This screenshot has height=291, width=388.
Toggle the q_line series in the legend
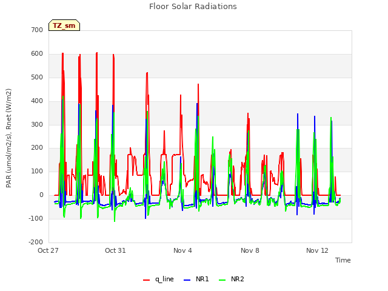(x=158, y=279)
